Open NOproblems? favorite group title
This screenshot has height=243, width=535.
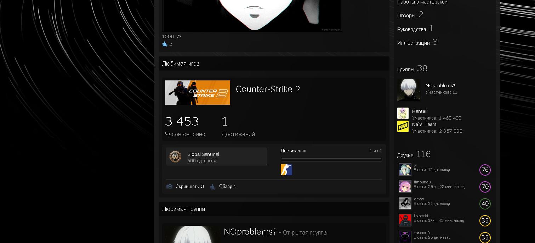coord(250,232)
